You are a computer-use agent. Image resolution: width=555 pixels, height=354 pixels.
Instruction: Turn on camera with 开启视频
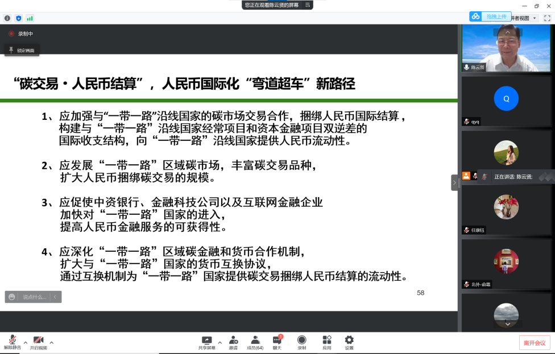(38, 340)
